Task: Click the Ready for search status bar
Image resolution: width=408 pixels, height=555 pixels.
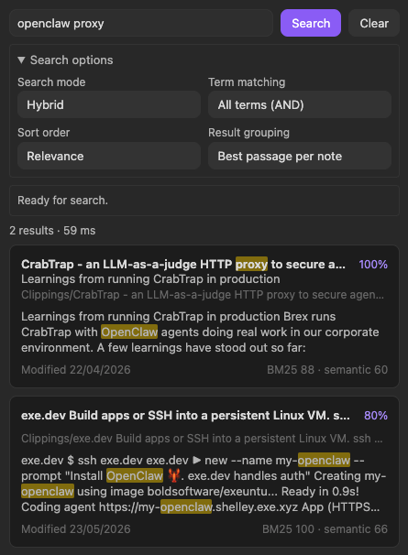Action: (204, 201)
